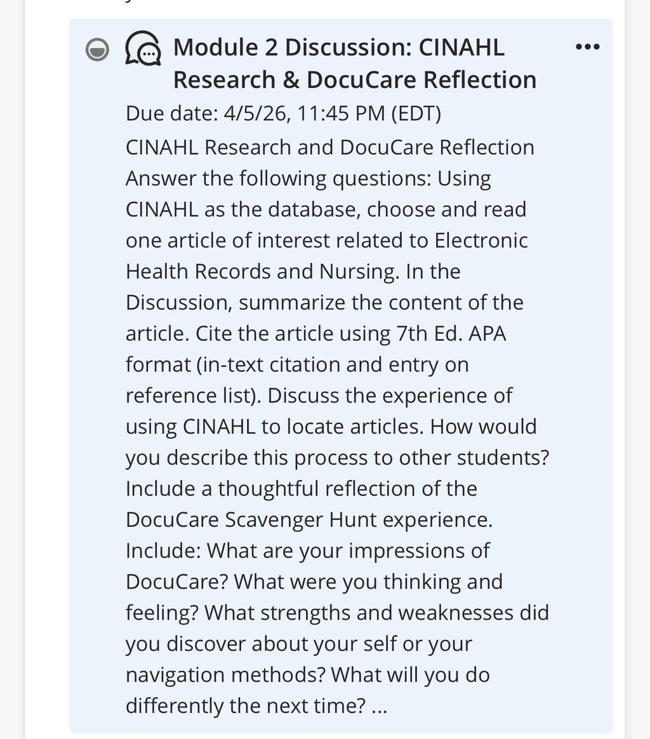
Task: Open Module 2 Discussion title link
Action: pos(354,63)
